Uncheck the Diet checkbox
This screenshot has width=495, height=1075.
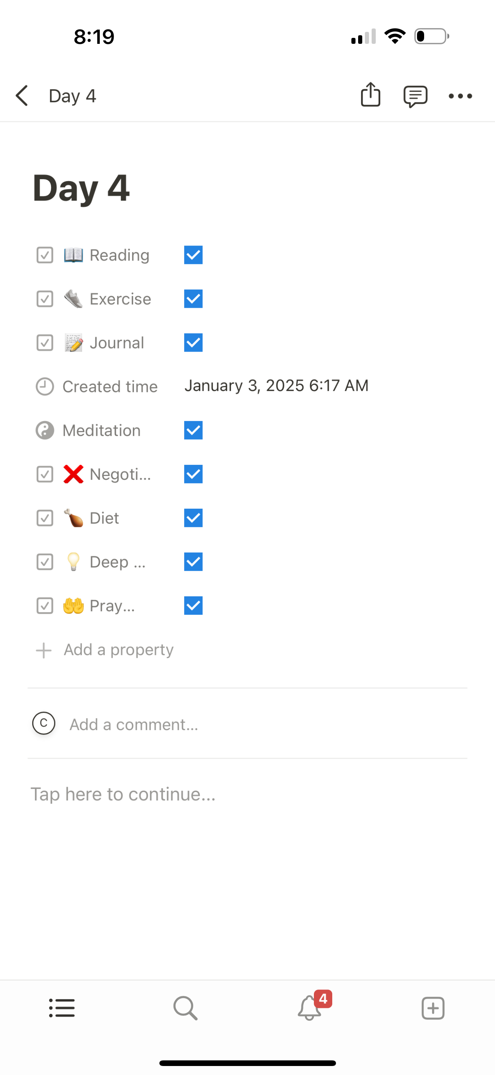point(193,518)
